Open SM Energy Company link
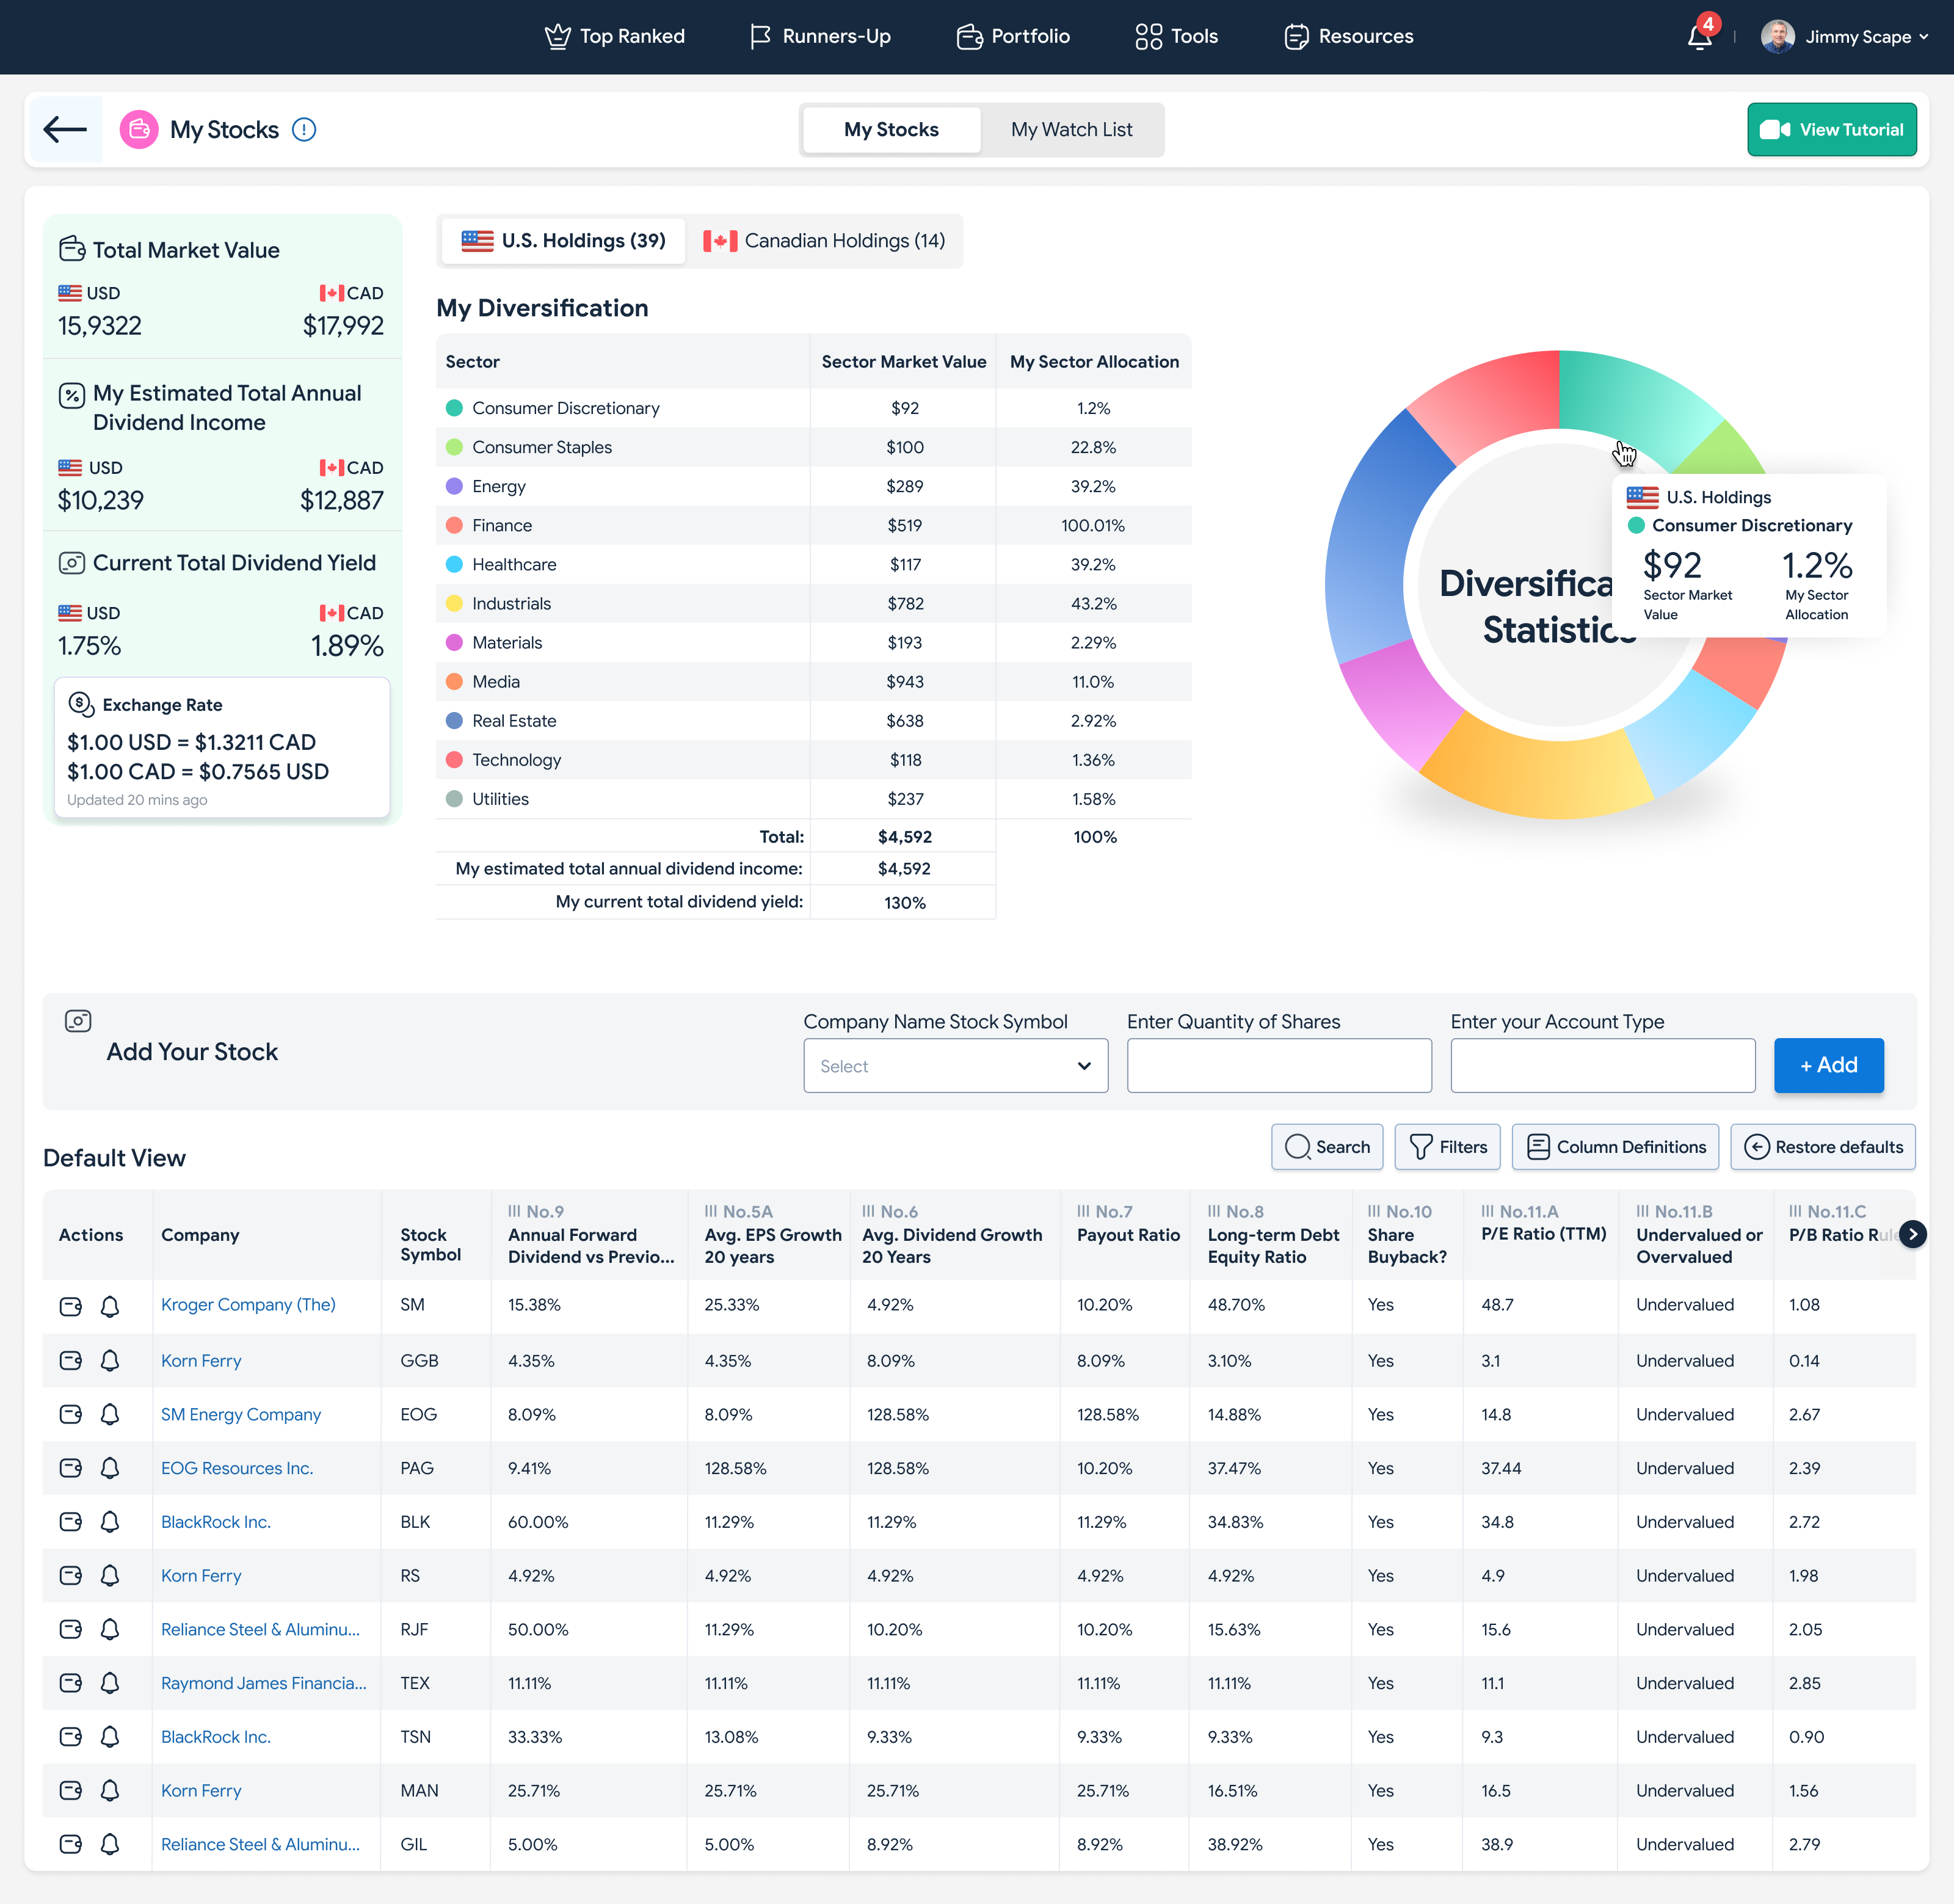Image resolution: width=1954 pixels, height=1904 pixels. [x=241, y=1414]
